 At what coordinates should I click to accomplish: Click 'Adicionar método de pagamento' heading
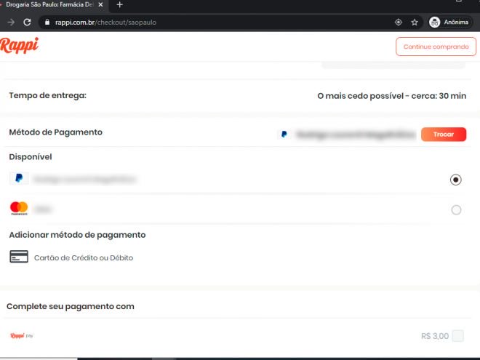click(77, 235)
